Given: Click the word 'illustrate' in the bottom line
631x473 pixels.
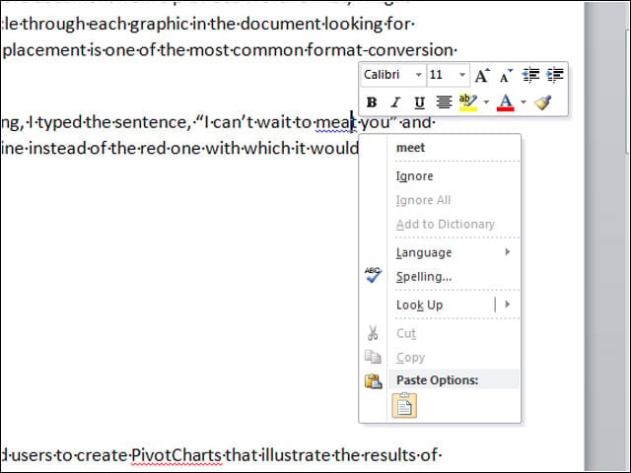Looking at the screenshot, I should pos(296,455).
